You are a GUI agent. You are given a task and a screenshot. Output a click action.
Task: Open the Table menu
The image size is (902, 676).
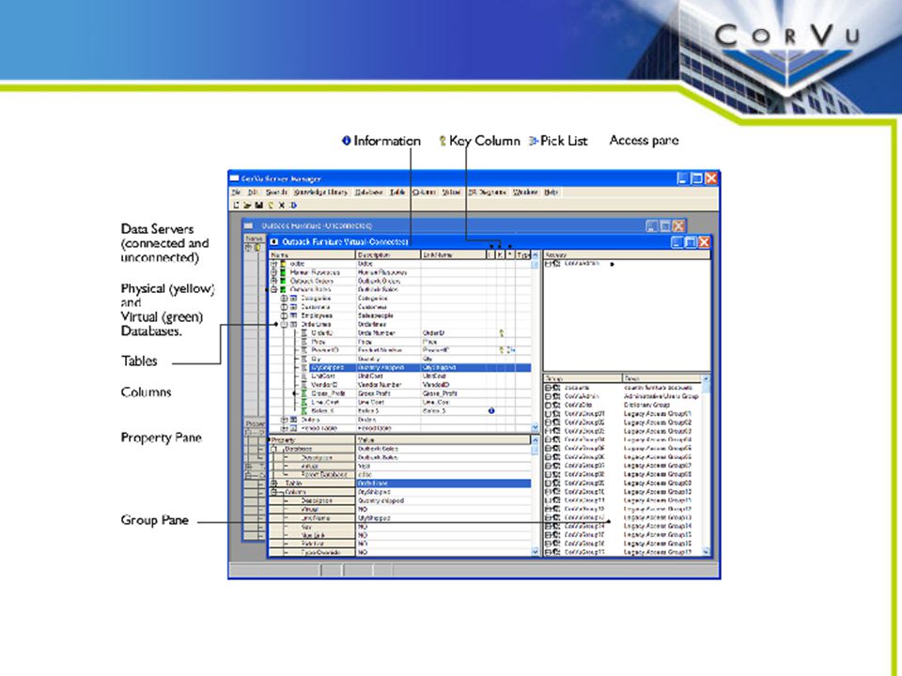(397, 192)
